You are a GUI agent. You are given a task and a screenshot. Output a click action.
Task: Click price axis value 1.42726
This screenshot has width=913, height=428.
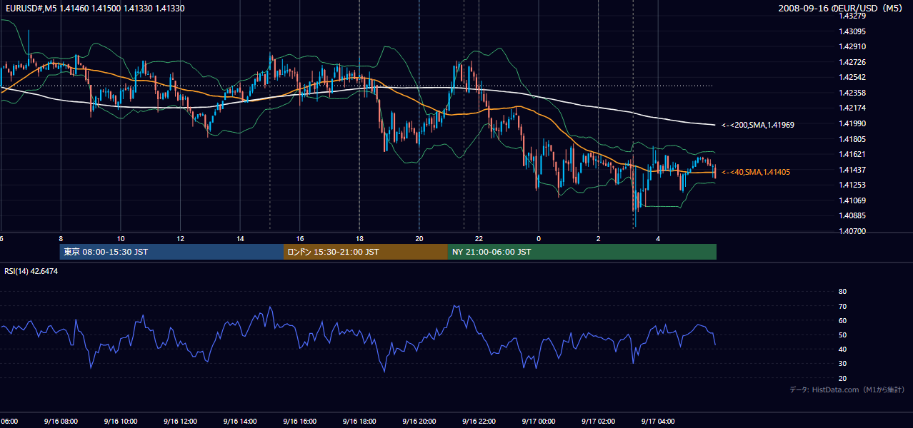pos(852,63)
